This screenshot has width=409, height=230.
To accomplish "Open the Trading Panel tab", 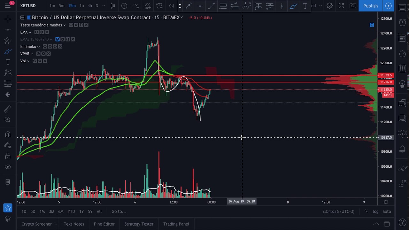I will [176, 224].
